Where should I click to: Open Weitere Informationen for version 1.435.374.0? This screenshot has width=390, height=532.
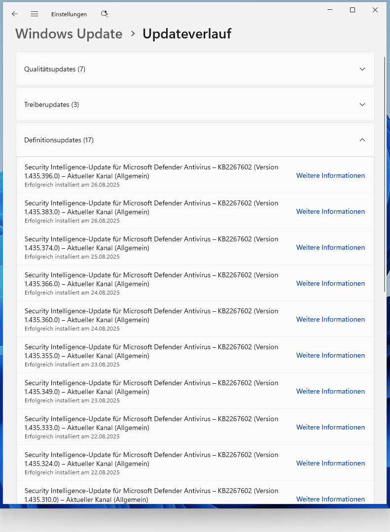point(330,247)
